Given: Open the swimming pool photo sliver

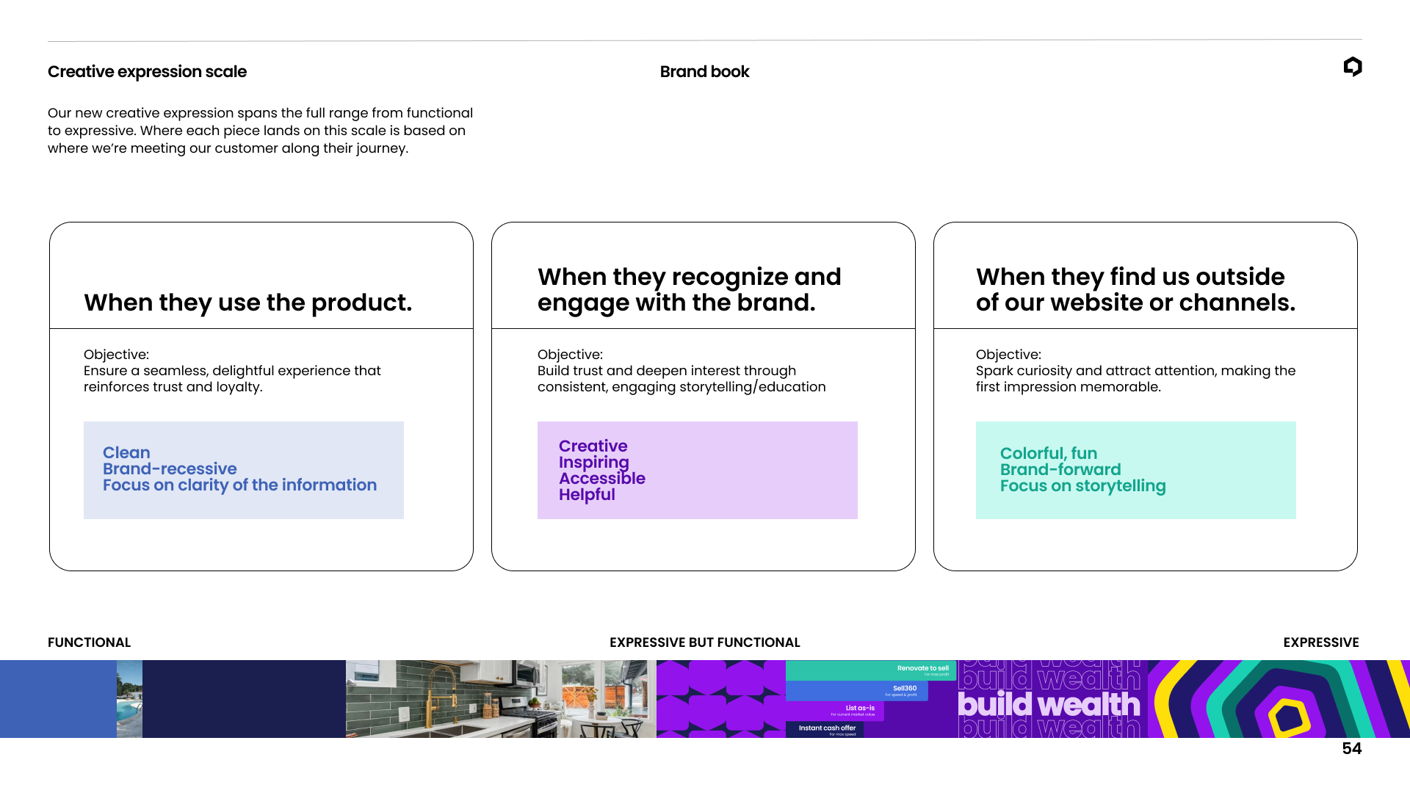Looking at the screenshot, I should pos(129,698).
